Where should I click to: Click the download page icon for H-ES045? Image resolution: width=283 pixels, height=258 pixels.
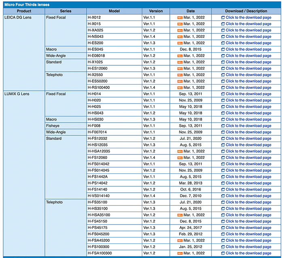(x=223, y=50)
